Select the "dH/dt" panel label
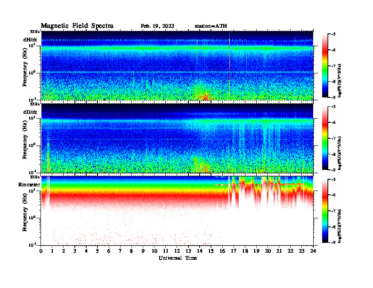Image resolution: width=373 pixels, height=288 pixels. 30,40
